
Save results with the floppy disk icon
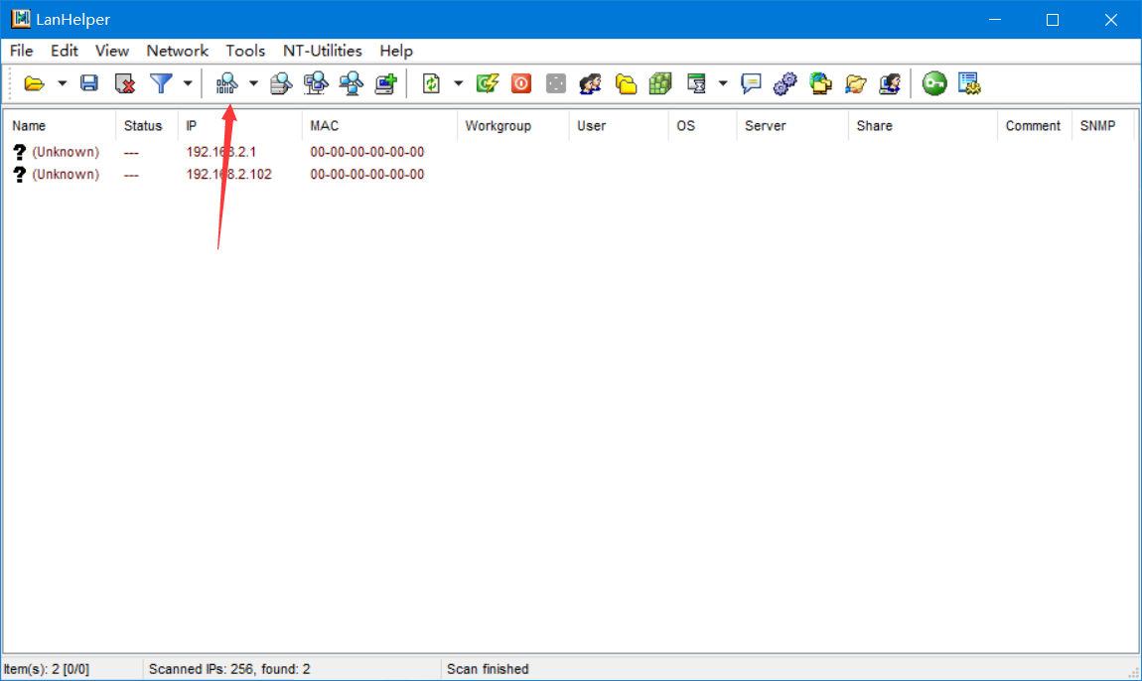pos(88,83)
